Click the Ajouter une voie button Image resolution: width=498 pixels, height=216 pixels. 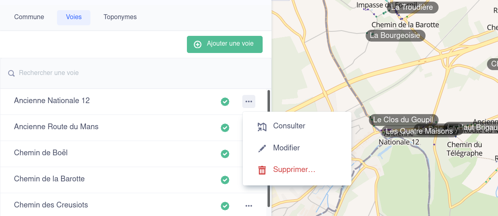tap(225, 44)
